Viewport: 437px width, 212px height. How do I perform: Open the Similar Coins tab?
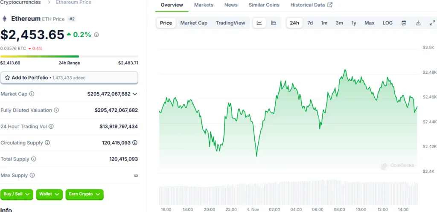pyautogui.click(x=264, y=5)
